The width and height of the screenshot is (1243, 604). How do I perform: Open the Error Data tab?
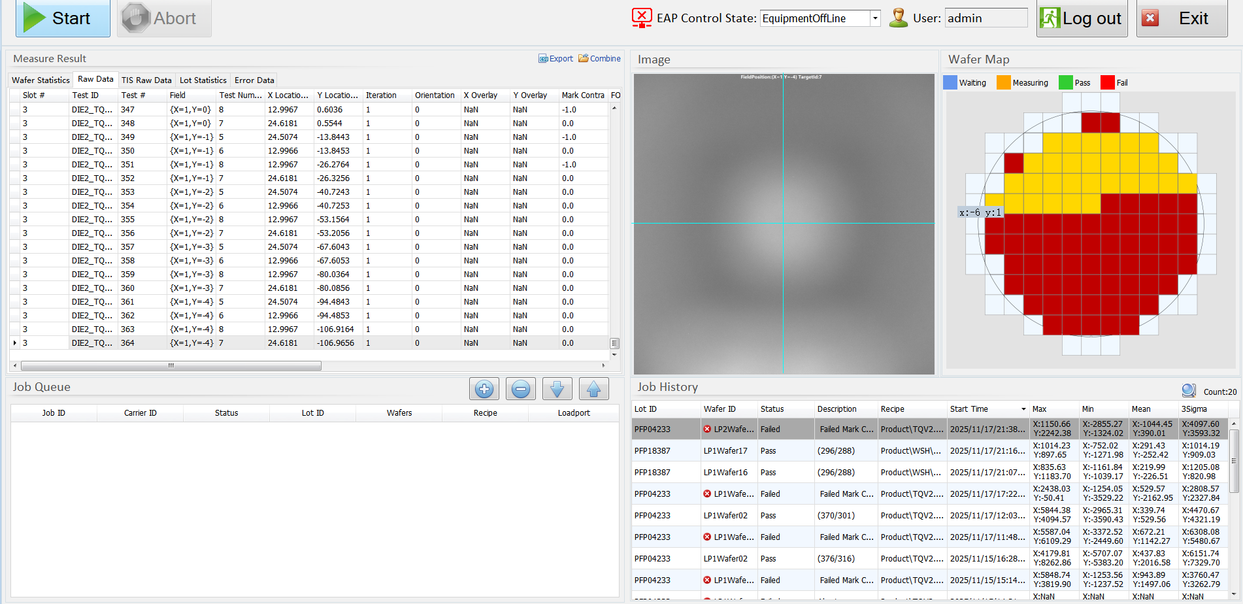pyautogui.click(x=254, y=80)
